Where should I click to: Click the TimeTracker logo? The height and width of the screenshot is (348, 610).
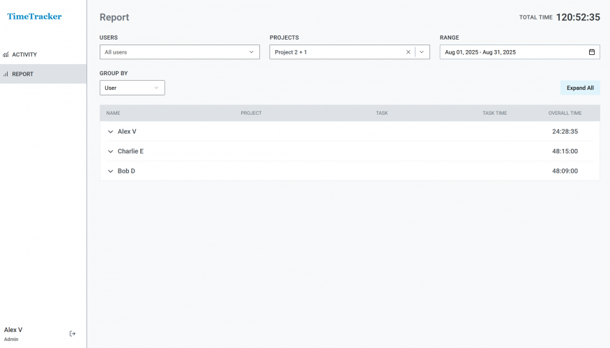[x=34, y=16]
